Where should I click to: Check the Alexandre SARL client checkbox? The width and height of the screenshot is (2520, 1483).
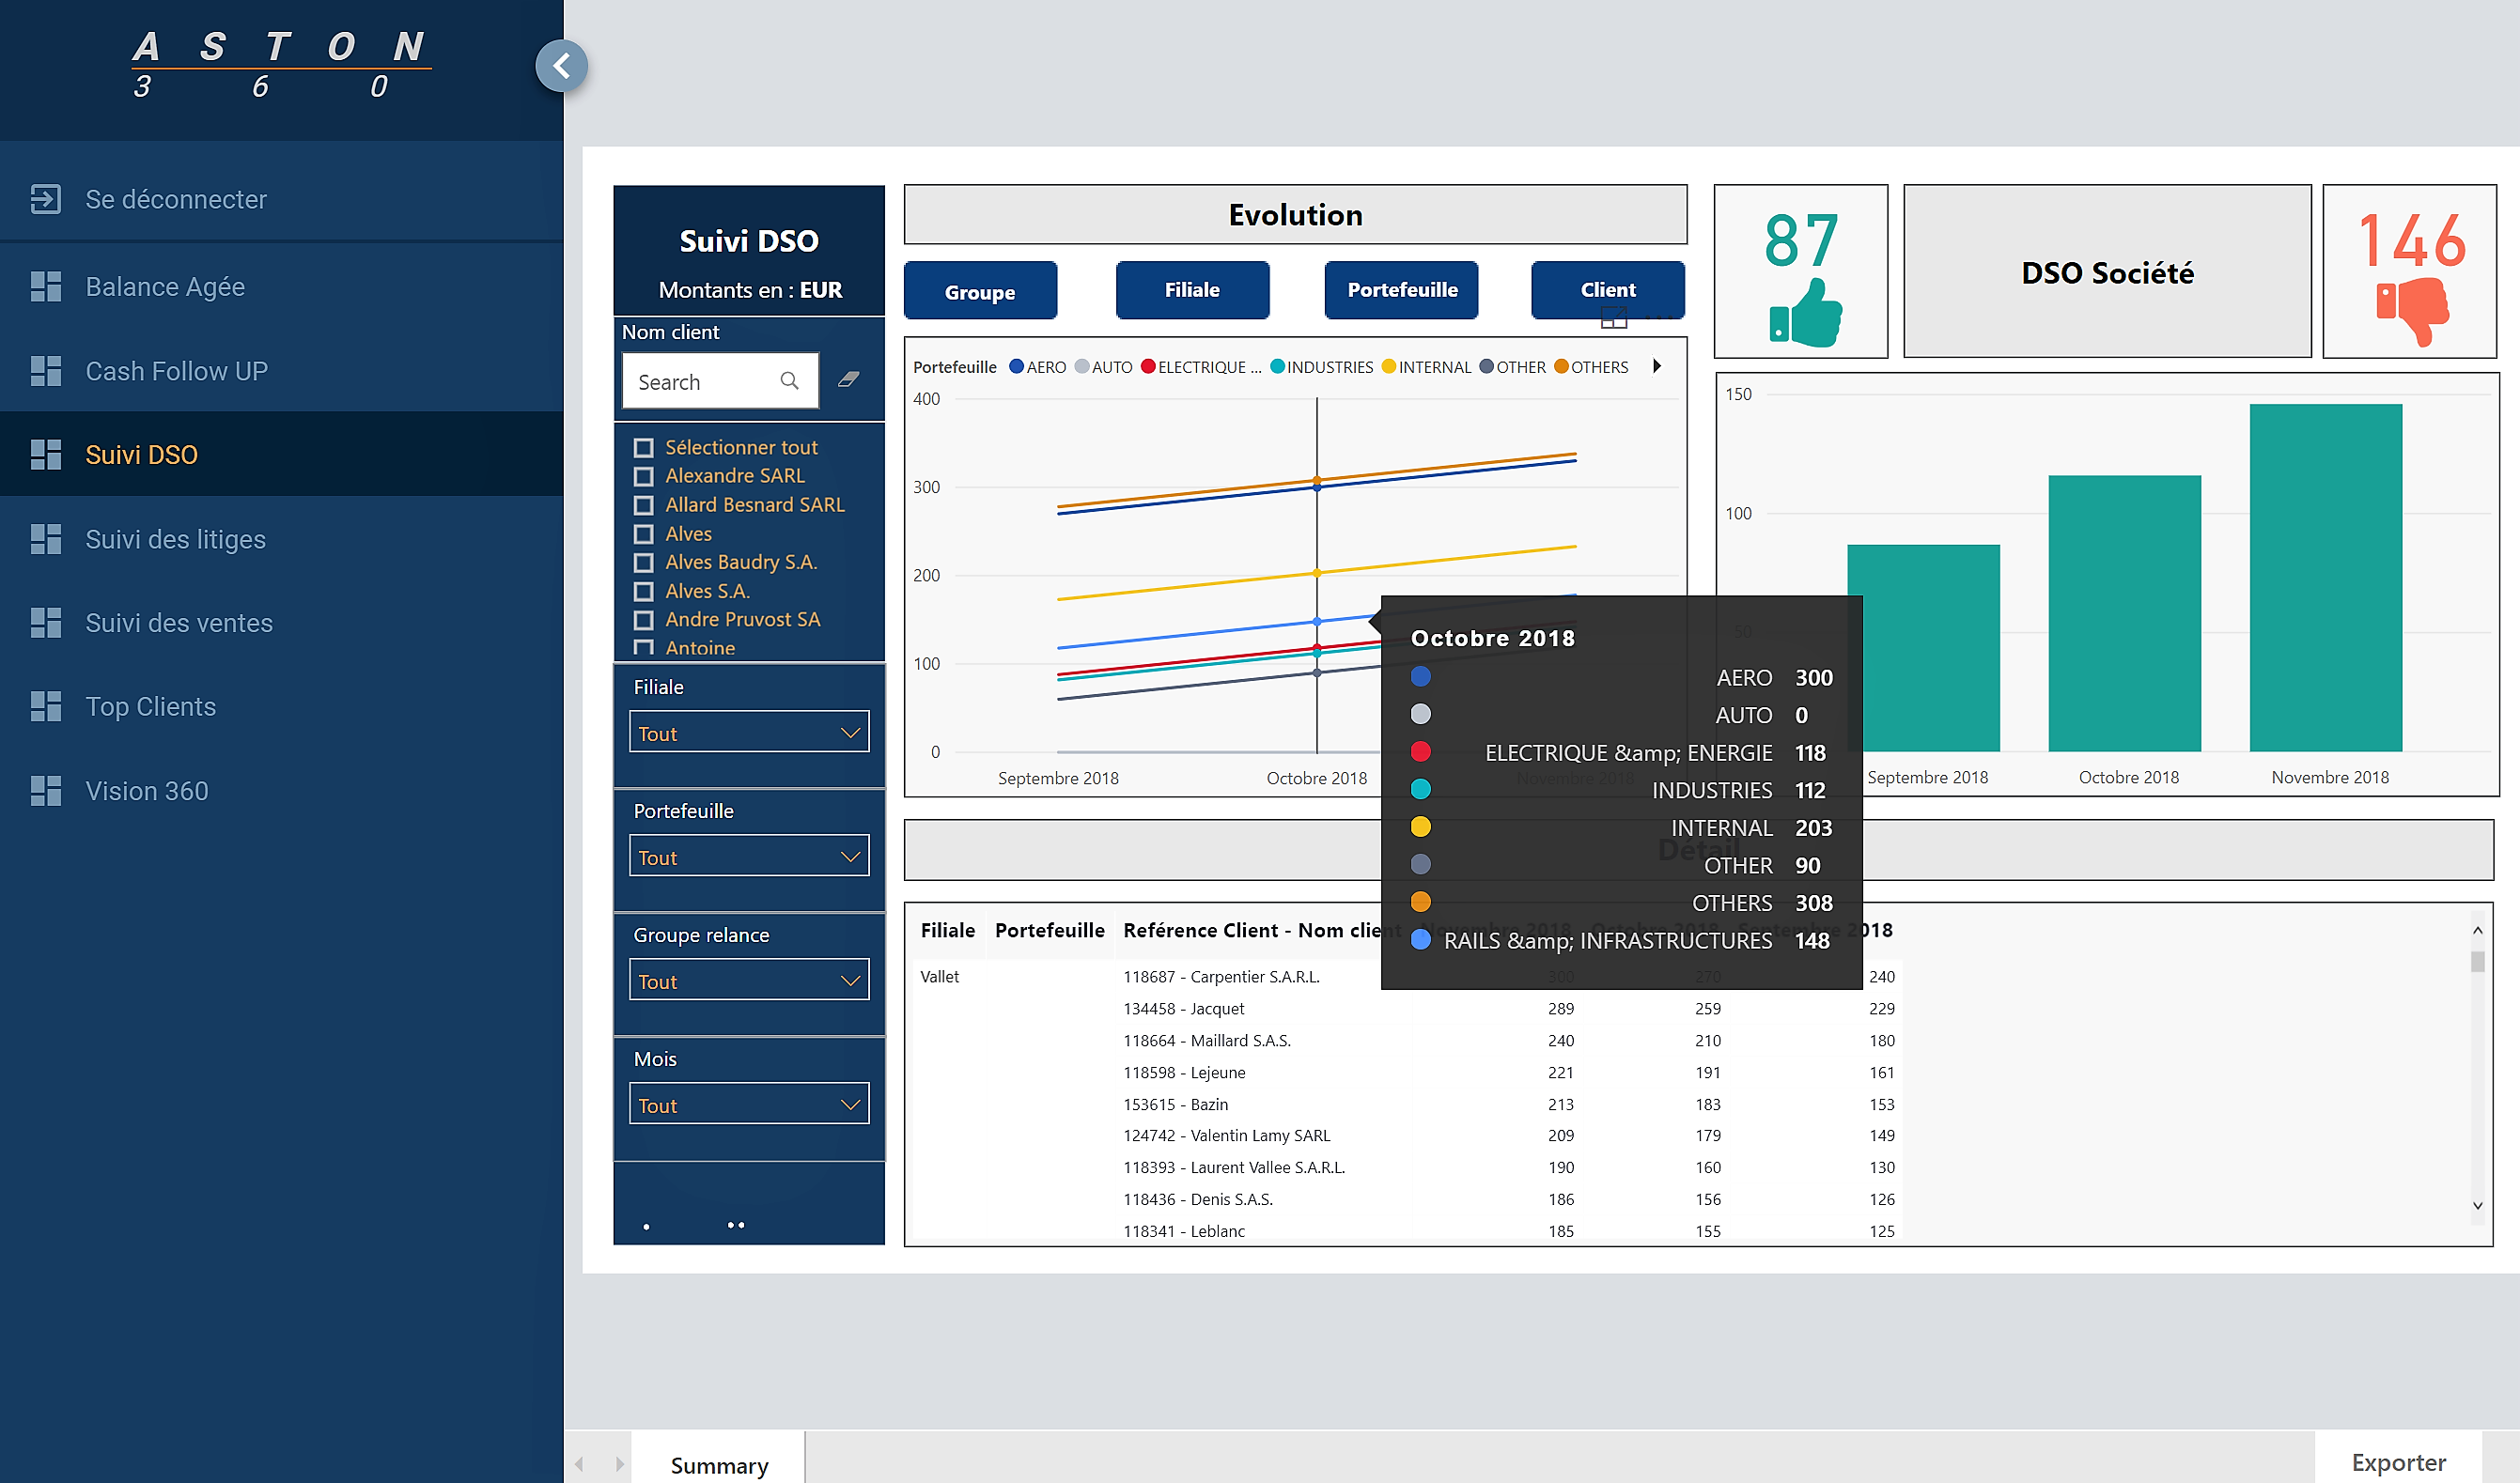pyautogui.click(x=643, y=477)
